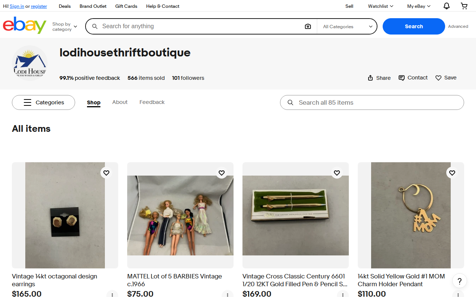The height and width of the screenshot is (297, 476).
Task: Click the magnifier icon in the store search
Action: [x=290, y=102]
